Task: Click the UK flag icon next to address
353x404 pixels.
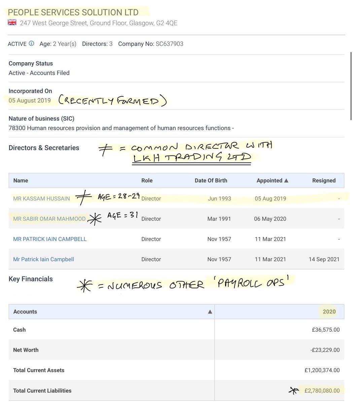Action: pyautogui.click(x=12, y=23)
